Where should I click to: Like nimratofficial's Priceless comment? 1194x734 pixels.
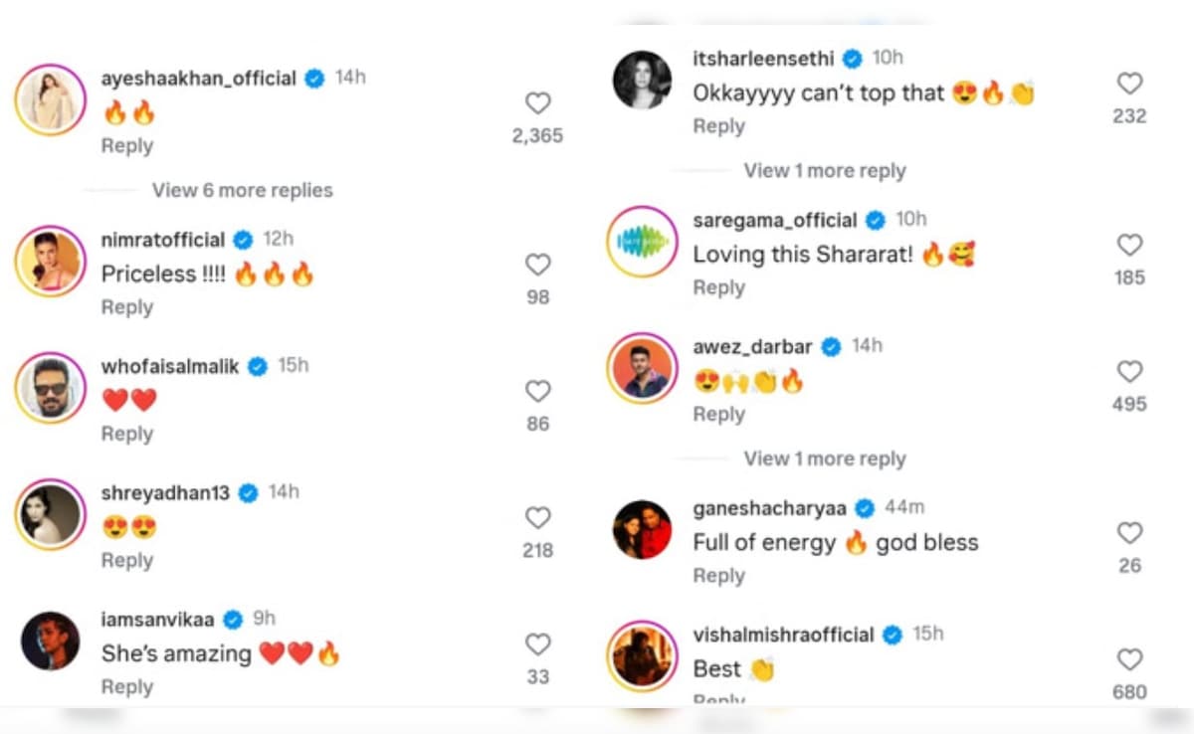[537, 265]
